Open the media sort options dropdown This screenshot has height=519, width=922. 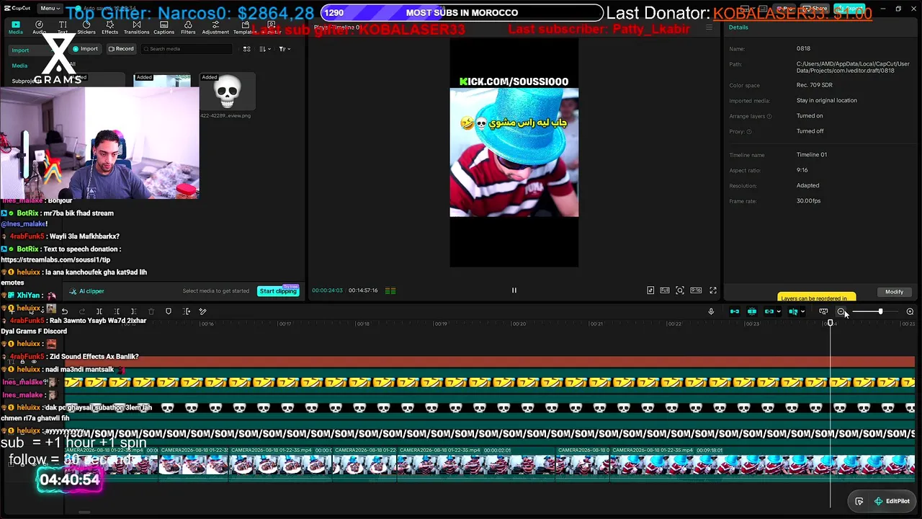264,49
